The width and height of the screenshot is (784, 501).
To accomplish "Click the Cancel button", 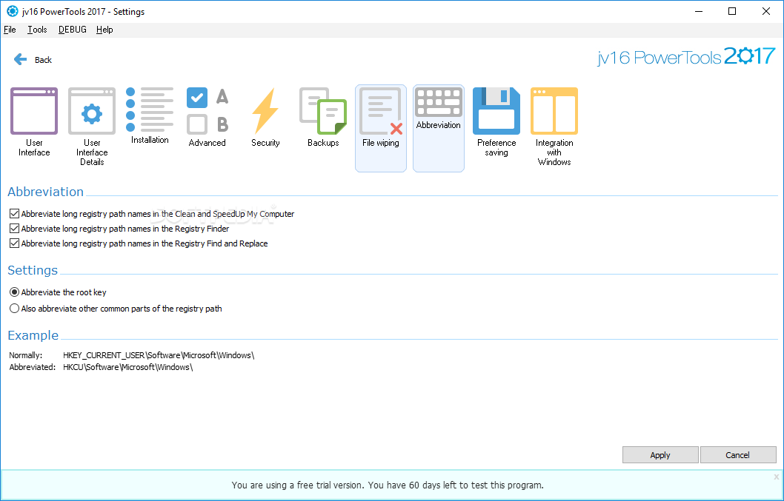I will click(737, 455).
